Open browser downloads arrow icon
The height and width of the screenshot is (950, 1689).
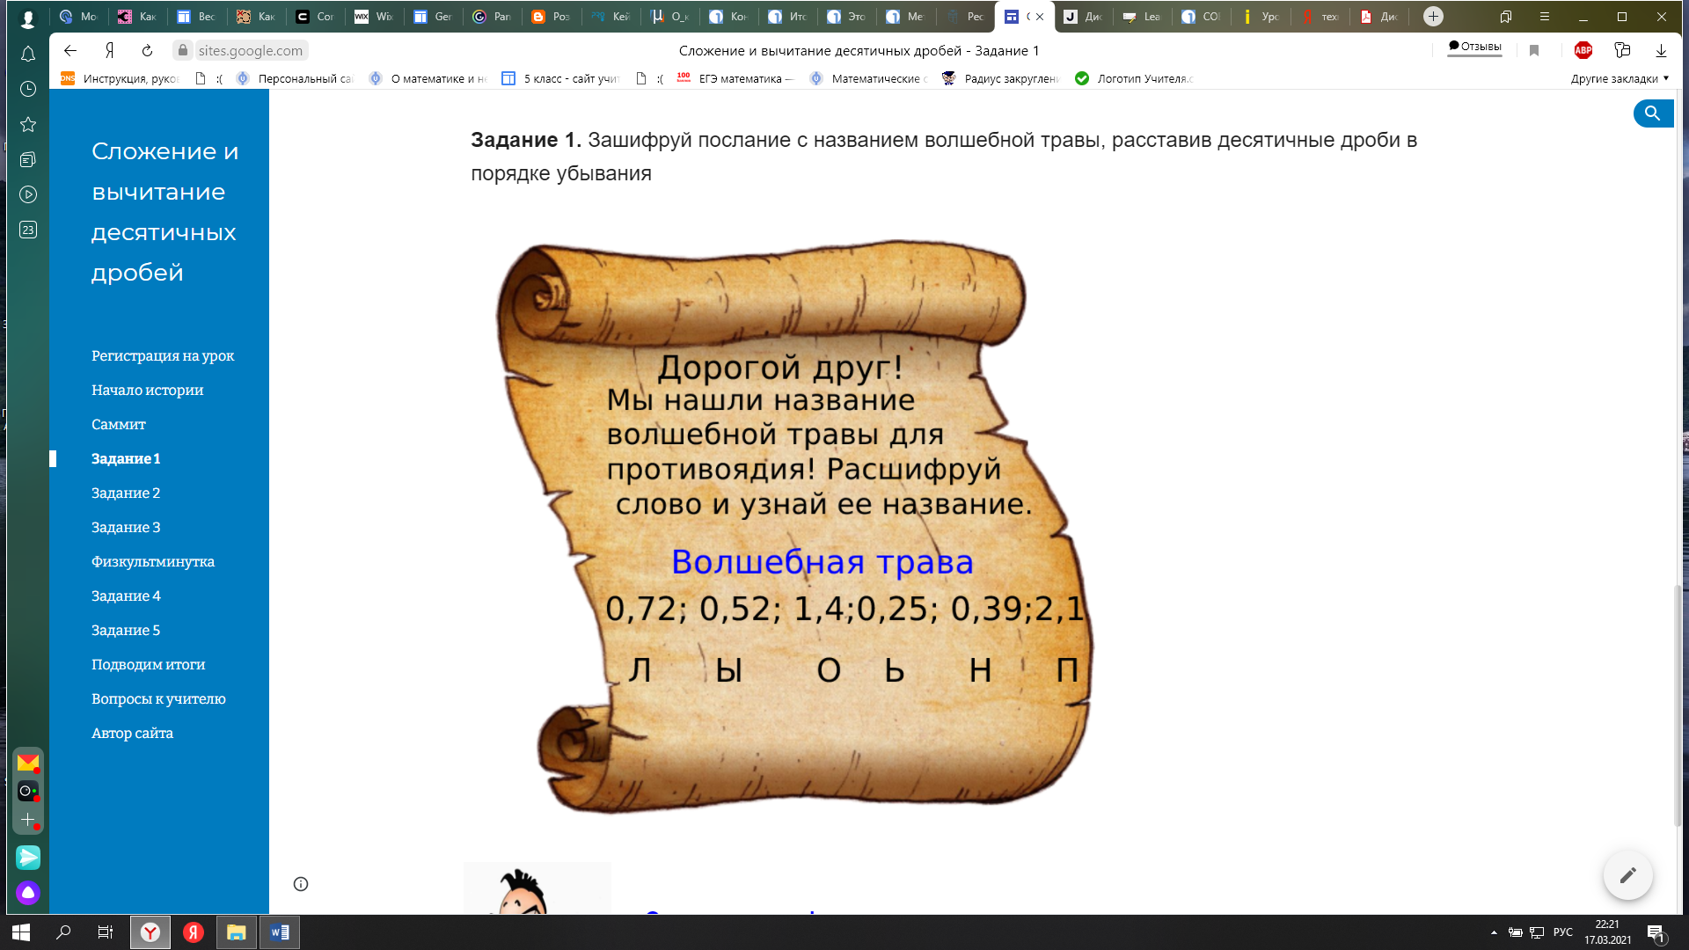1661,51
